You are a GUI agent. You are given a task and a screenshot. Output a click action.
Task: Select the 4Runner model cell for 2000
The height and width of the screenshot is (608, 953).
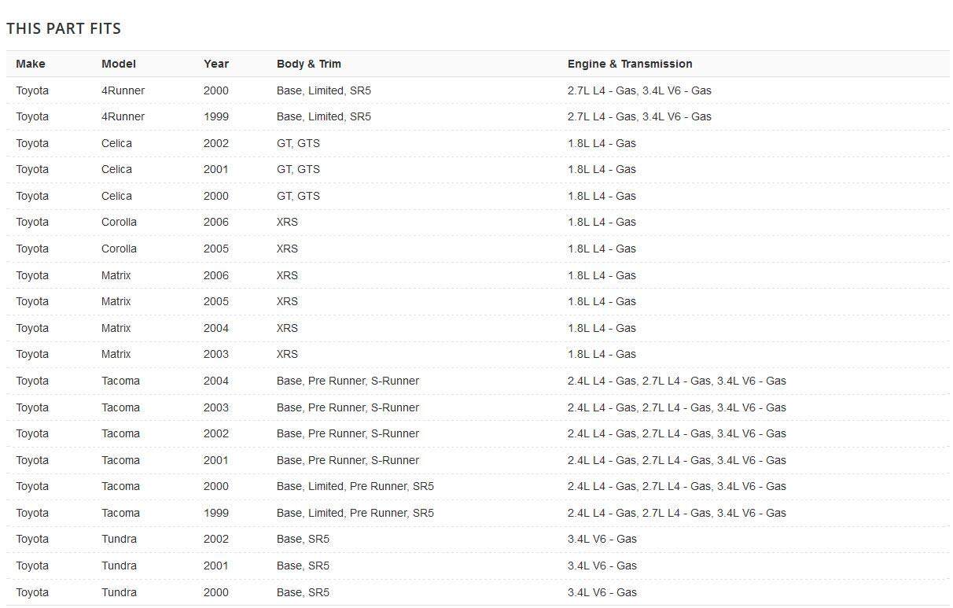123,90
